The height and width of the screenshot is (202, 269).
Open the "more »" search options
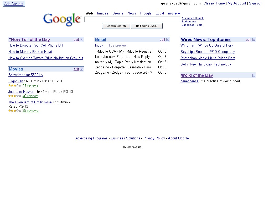(x=174, y=13)
